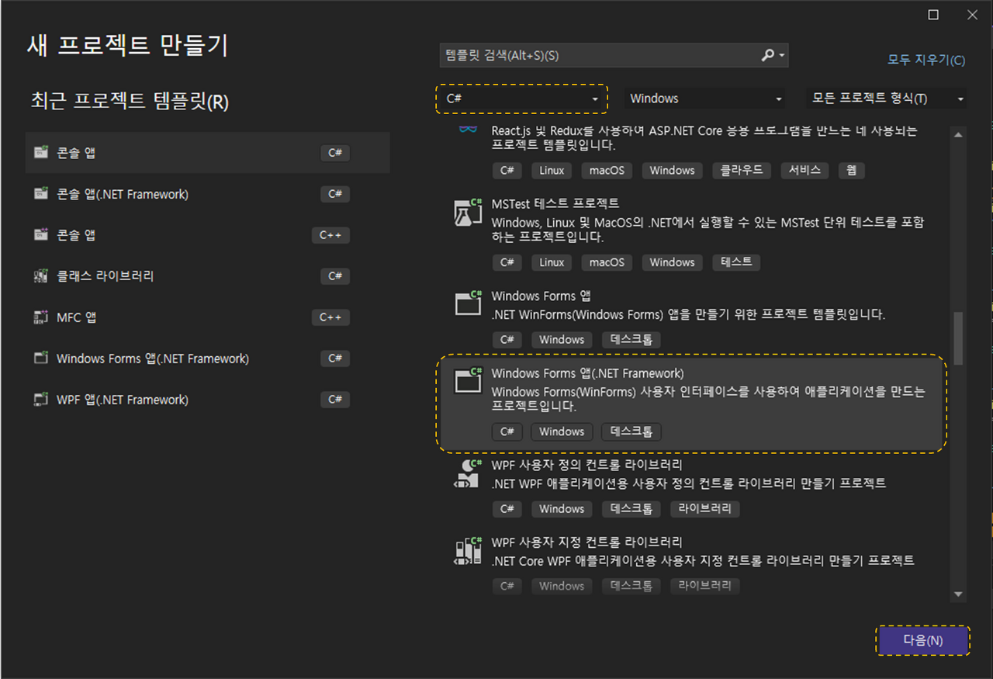Click the recent Windows Forms 앱(.NET Framework) icon
993x679 pixels.
(x=41, y=359)
